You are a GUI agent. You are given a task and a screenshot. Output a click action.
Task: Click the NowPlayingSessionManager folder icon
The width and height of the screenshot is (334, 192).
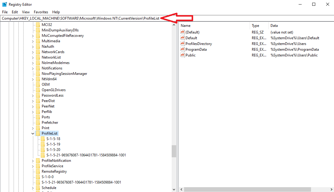(38, 74)
